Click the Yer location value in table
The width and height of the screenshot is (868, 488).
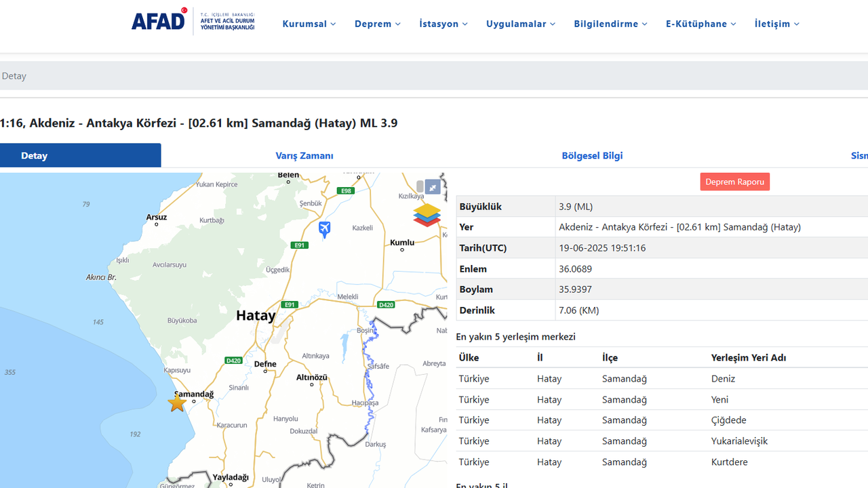[679, 227]
